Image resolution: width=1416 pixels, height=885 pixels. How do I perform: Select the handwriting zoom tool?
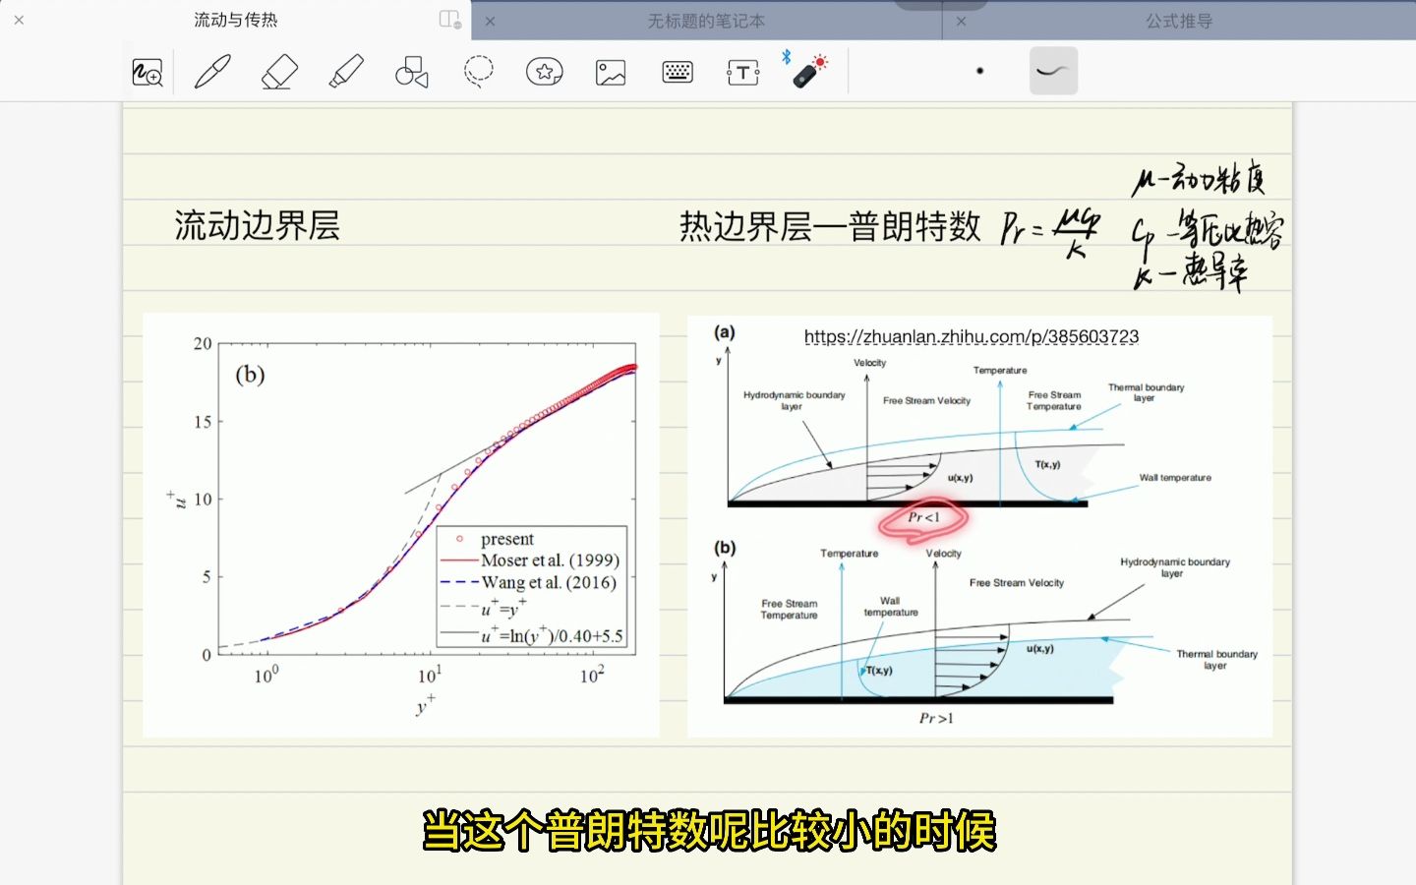147,72
